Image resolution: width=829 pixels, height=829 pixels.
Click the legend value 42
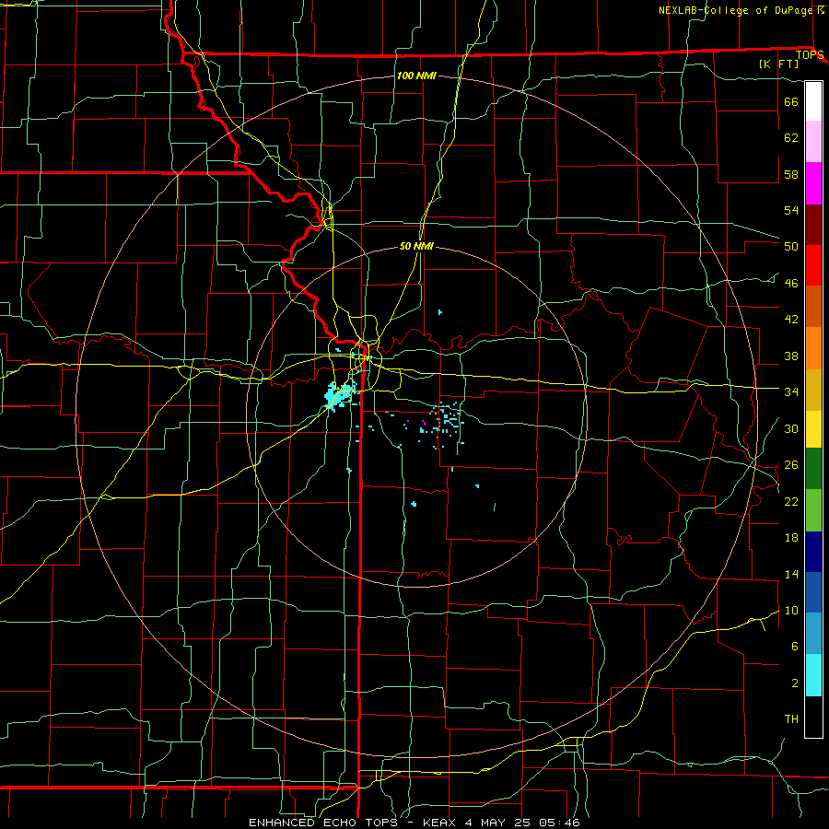(791, 320)
